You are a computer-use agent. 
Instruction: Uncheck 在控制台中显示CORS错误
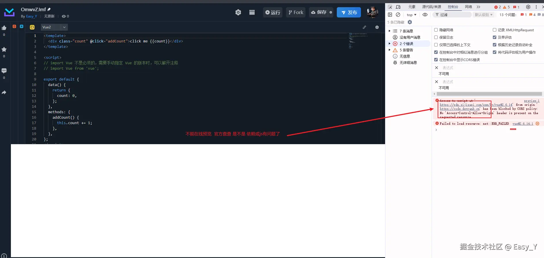point(436,60)
